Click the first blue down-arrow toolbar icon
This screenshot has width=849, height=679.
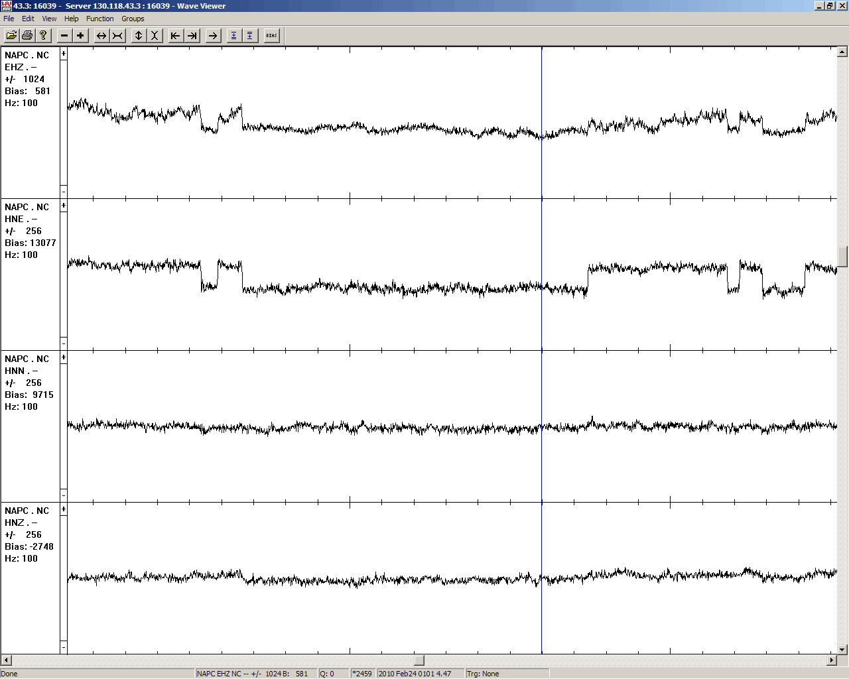click(x=234, y=35)
